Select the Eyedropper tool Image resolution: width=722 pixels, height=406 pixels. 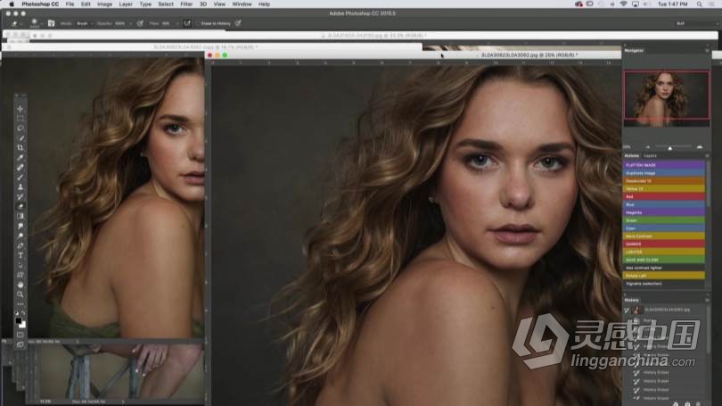click(21, 158)
